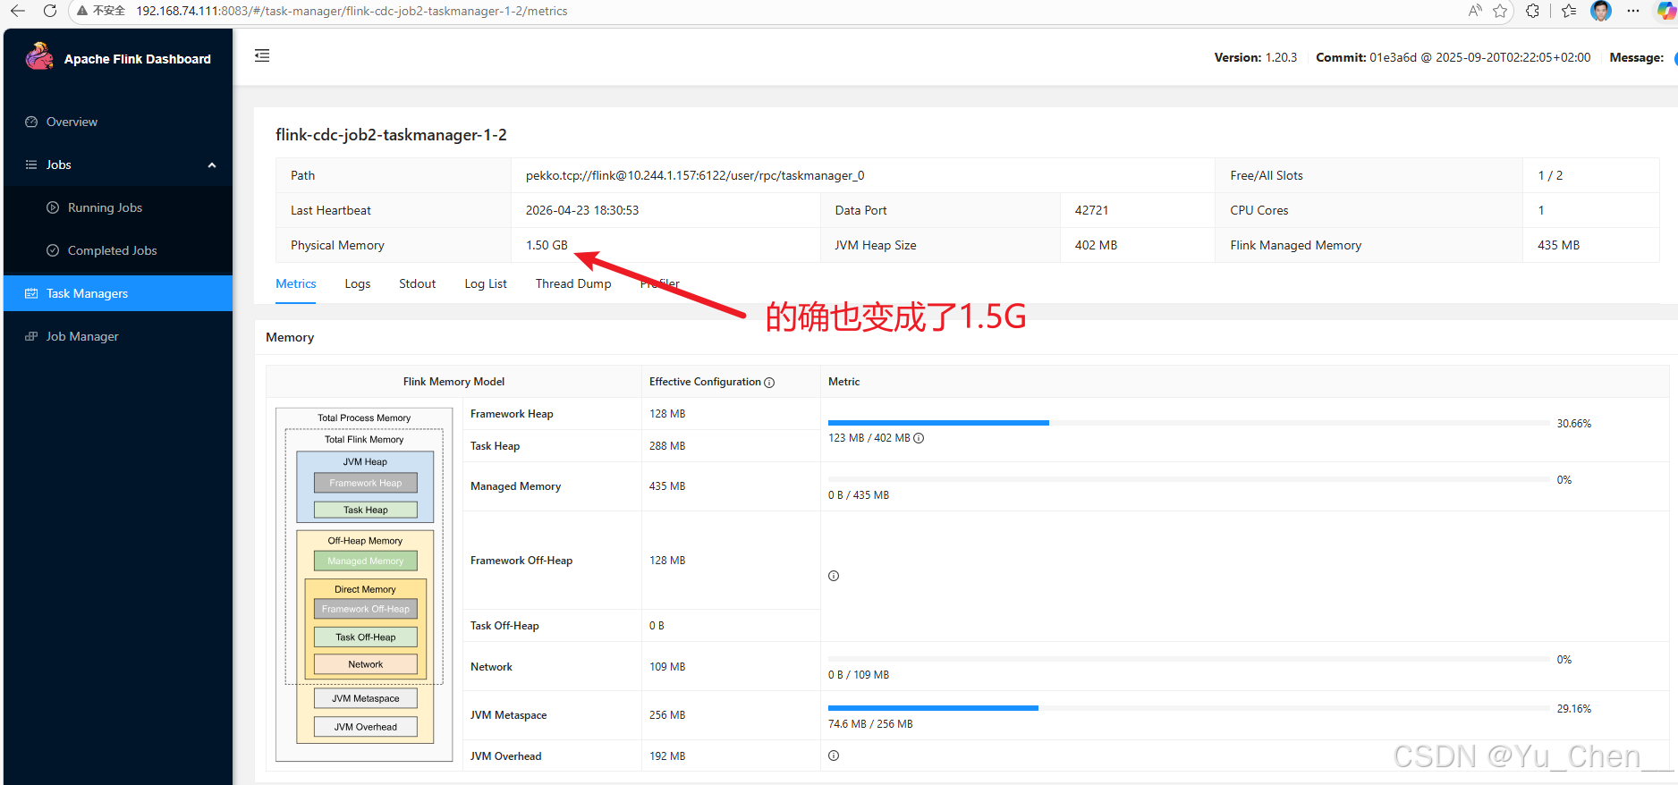Click the Managed Memory box in memory model

pyautogui.click(x=366, y=561)
